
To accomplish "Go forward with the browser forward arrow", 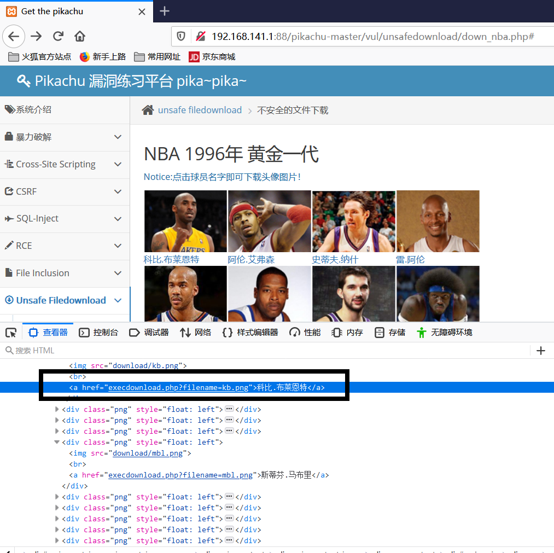I will click(x=36, y=36).
